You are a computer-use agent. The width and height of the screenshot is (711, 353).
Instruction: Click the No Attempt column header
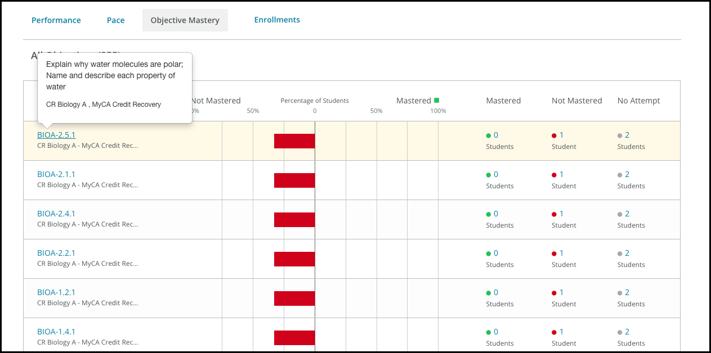pyautogui.click(x=639, y=101)
